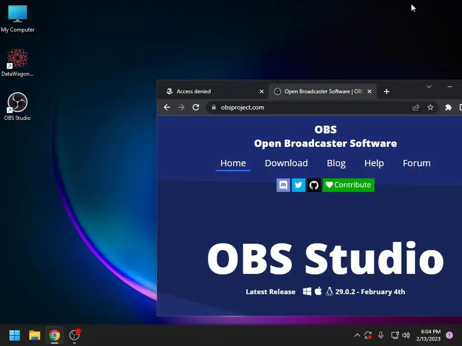Open the DataWagon desktop shortcut
This screenshot has width=462, height=346.
coord(18,62)
